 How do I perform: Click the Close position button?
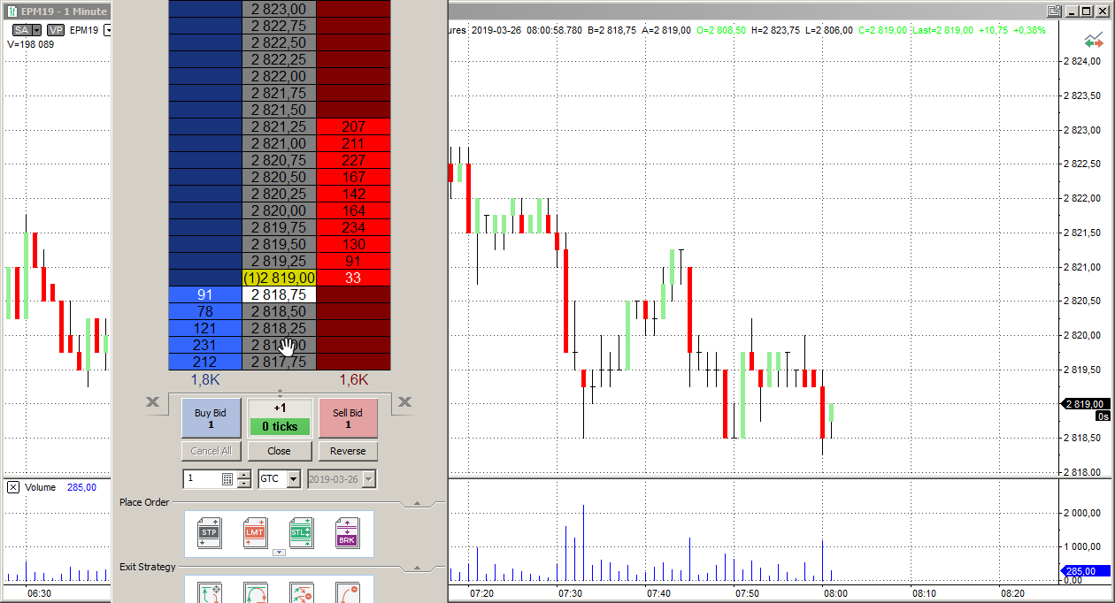[280, 451]
